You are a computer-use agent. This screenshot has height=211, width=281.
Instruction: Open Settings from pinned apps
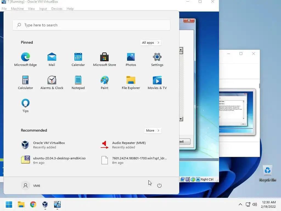pos(157,60)
